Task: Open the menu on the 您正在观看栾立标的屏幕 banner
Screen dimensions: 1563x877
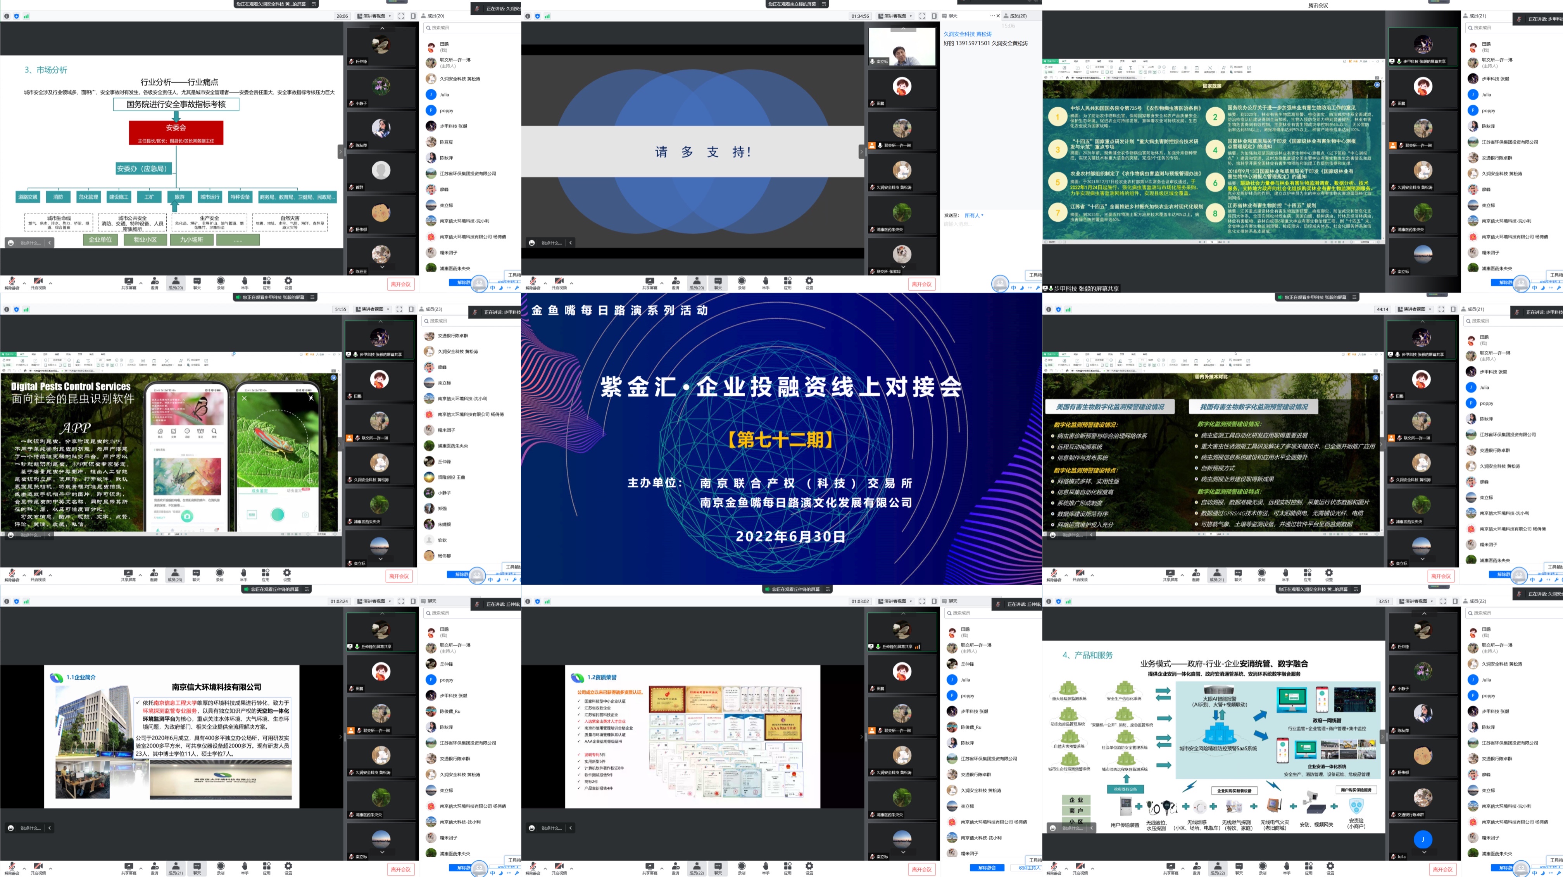Action: 824,3
